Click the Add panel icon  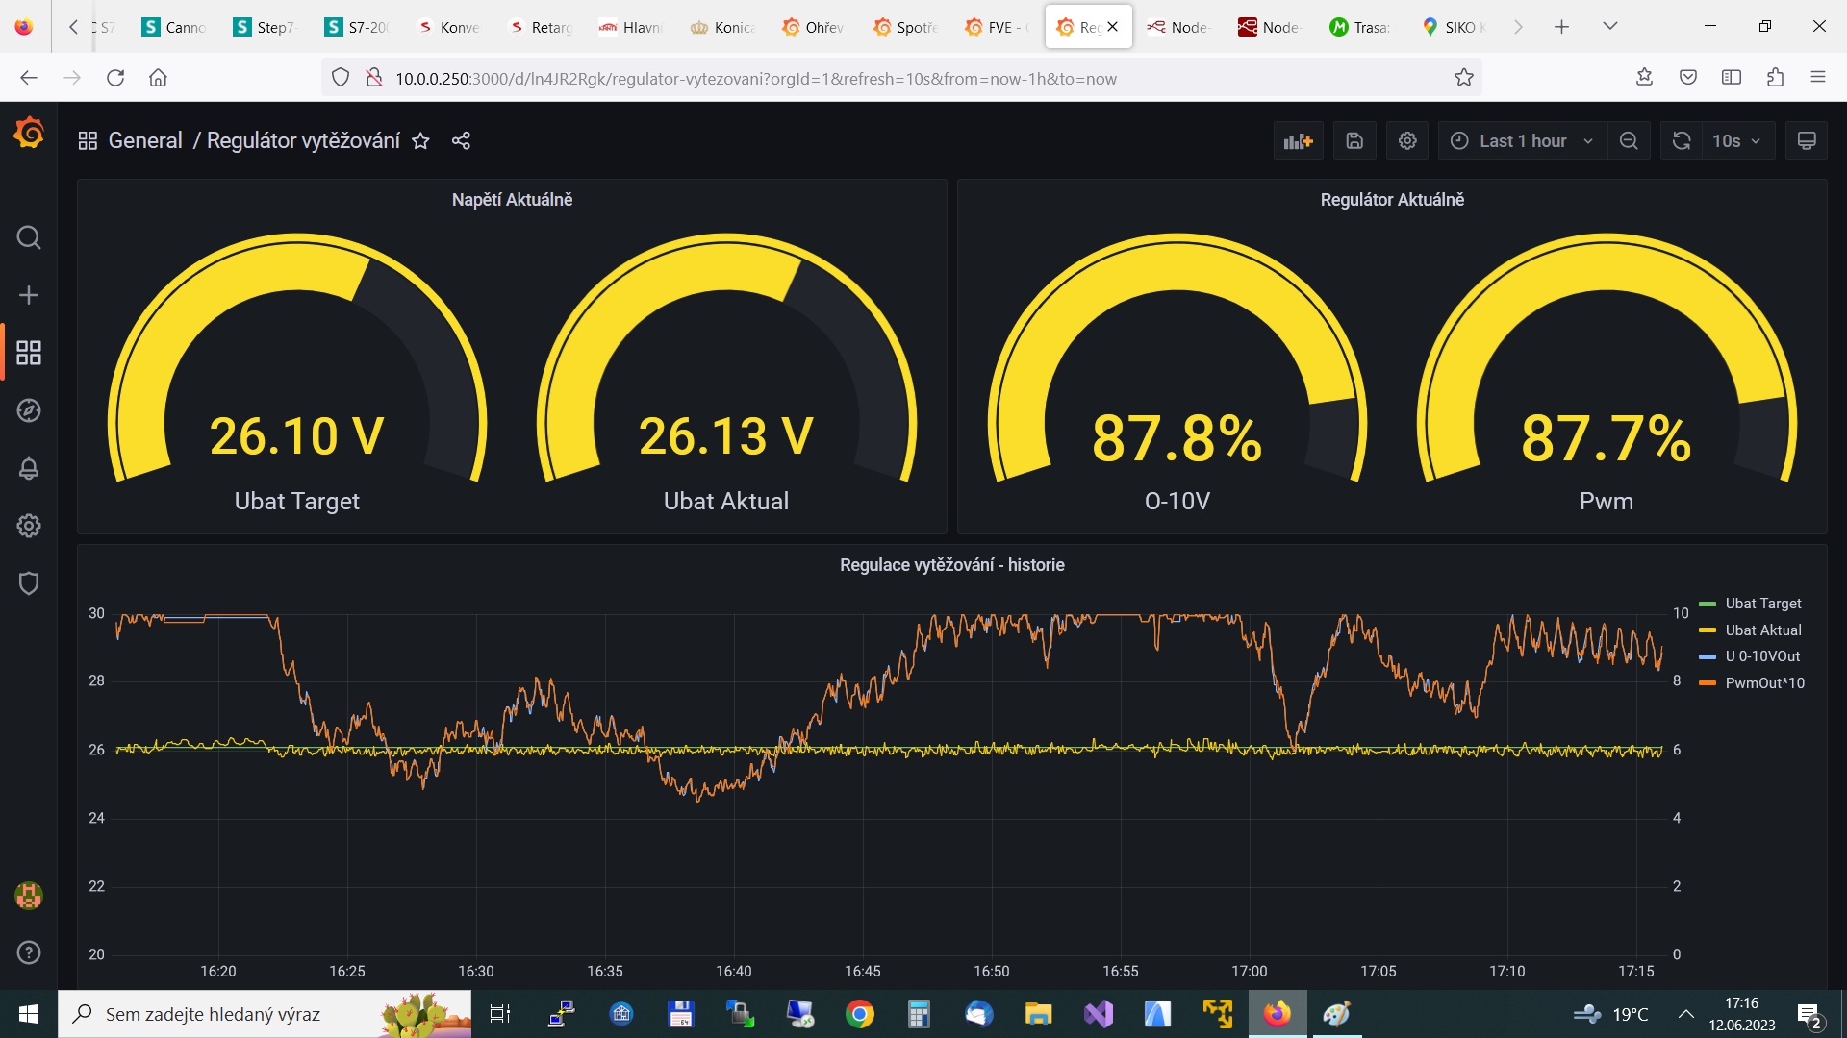1298,141
